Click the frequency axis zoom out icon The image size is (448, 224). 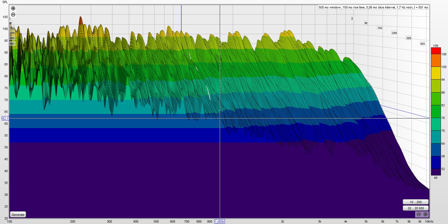pyautogui.click(x=419, y=214)
